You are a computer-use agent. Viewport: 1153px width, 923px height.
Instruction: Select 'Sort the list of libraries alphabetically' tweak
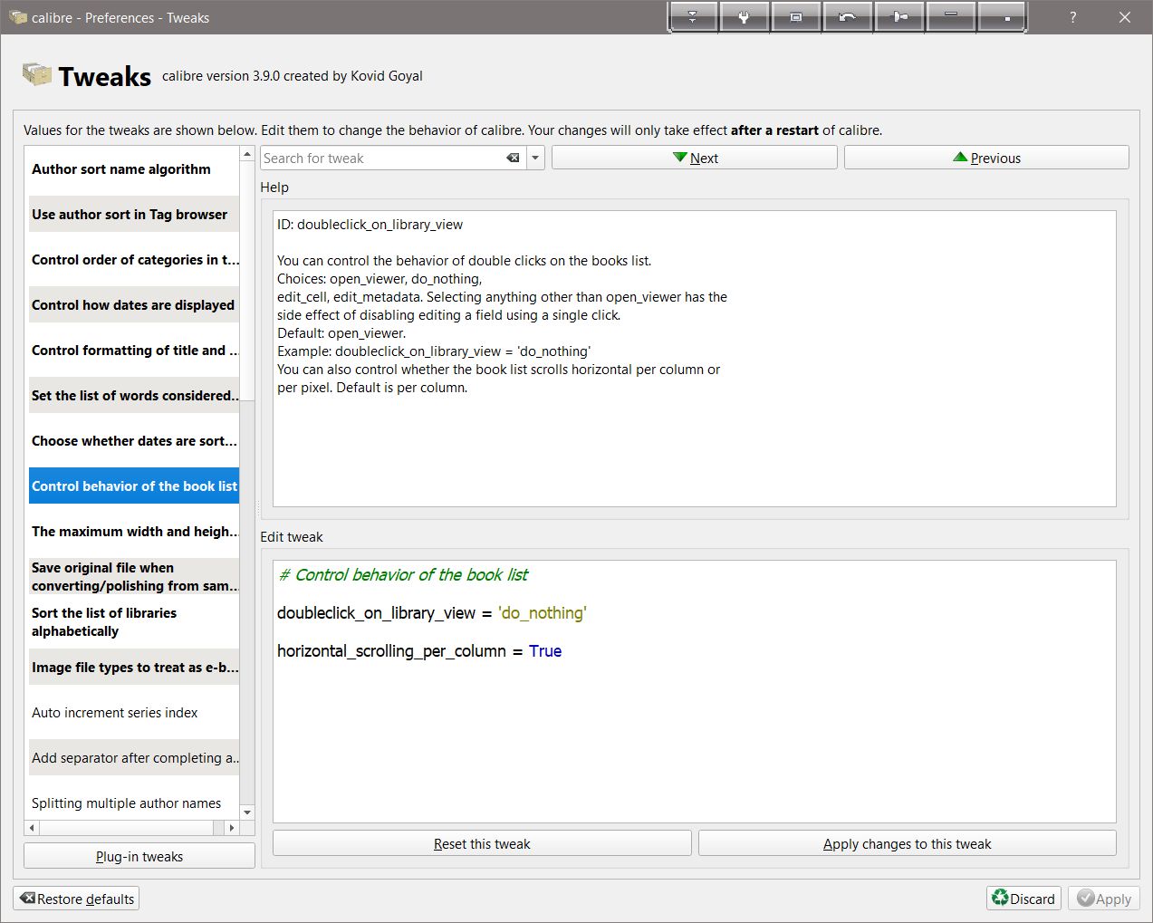134,621
